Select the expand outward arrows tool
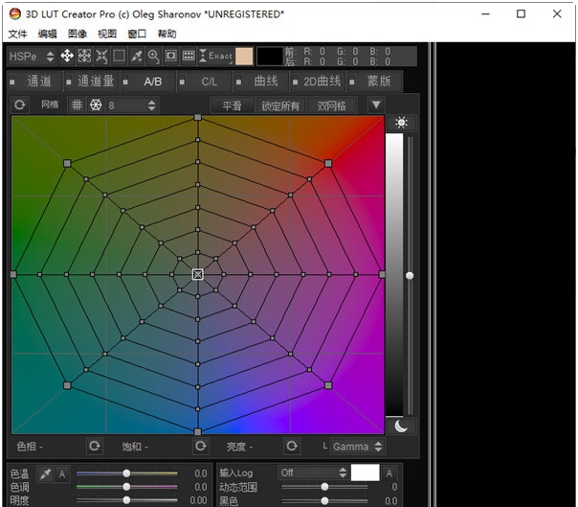 [84, 57]
